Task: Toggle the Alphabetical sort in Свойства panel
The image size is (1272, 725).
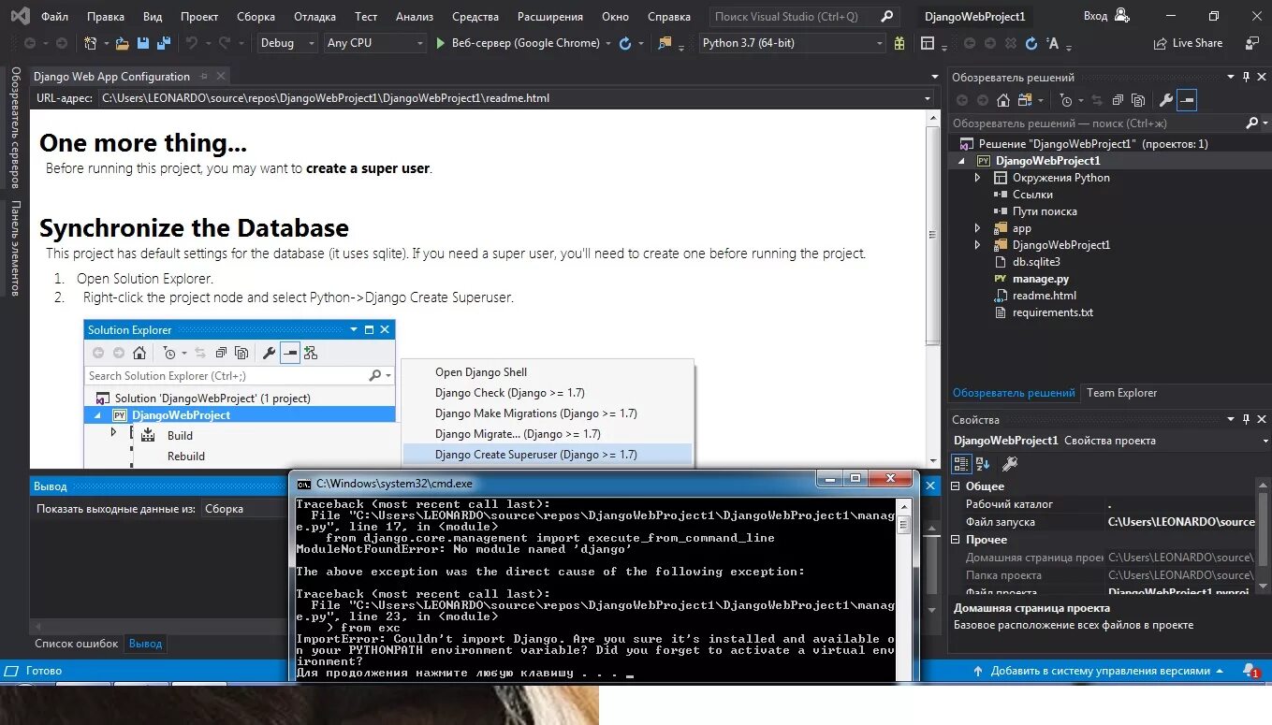Action: point(983,463)
